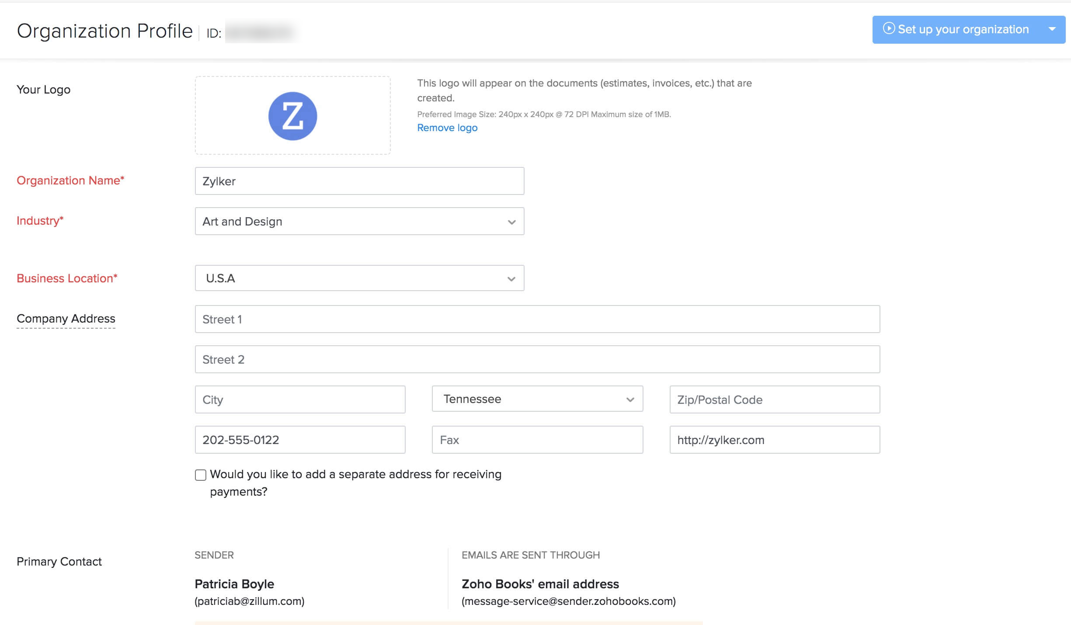This screenshot has height=625, width=1071.
Task: Click the website field http://zylker.com
Action: [775, 440]
